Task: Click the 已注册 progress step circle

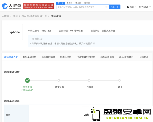Action: coord(89,80)
